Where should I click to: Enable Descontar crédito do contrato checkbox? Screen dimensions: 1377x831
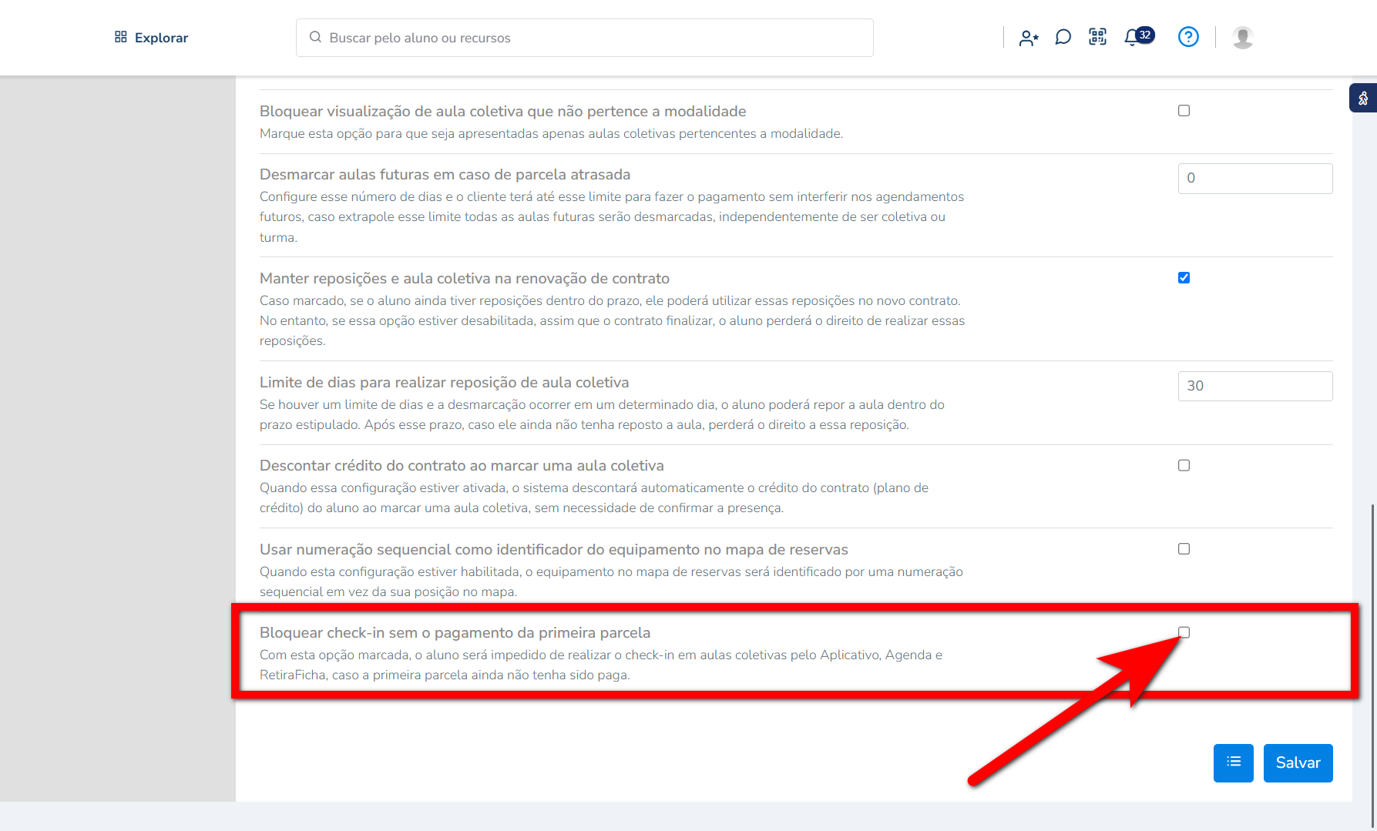tap(1184, 465)
